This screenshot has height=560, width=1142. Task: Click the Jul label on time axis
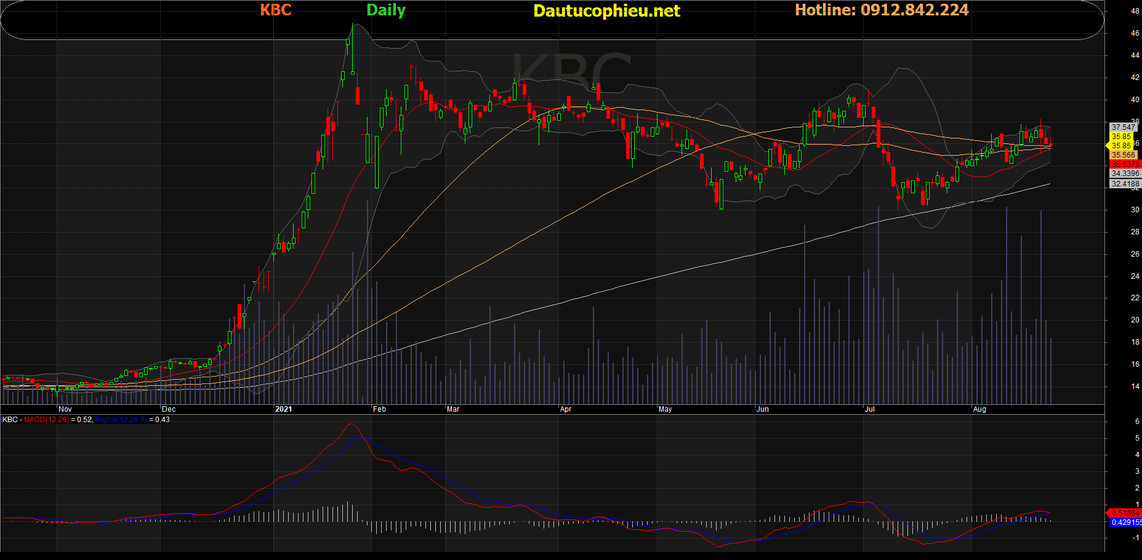[x=870, y=409]
